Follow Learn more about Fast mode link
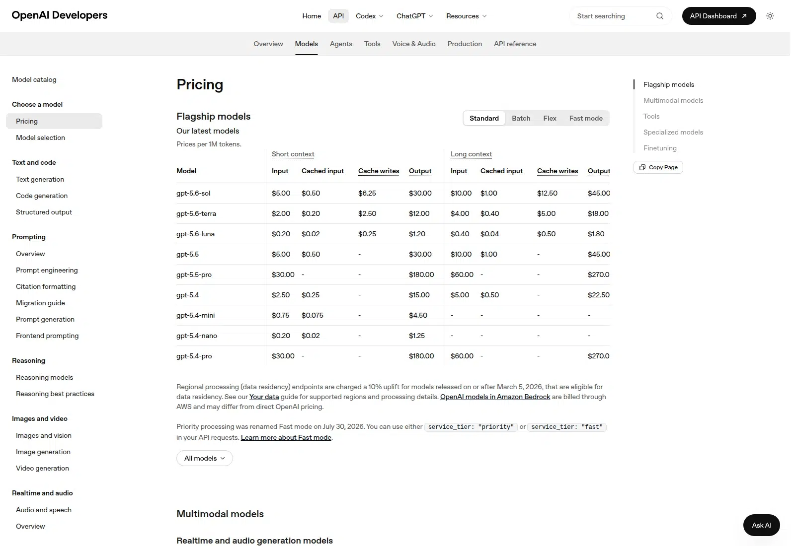Image resolution: width=795 pixels, height=546 pixels. pos(286,437)
